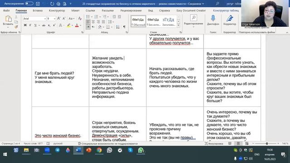Click the quick print icon in title bar

click(x=58, y=4)
